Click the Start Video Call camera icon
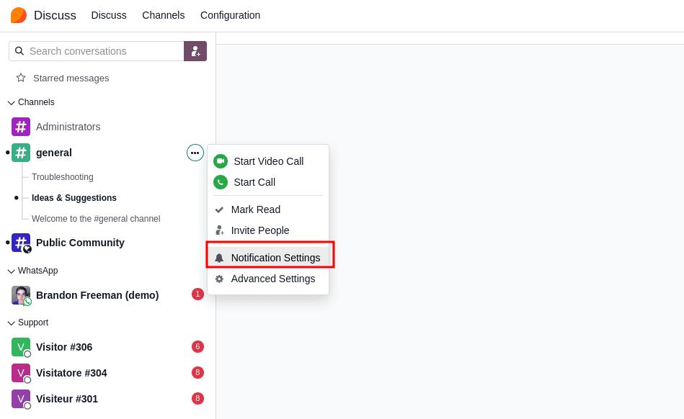Image resolution: width=684 pixels, height=419 pixels. [221, 161]
